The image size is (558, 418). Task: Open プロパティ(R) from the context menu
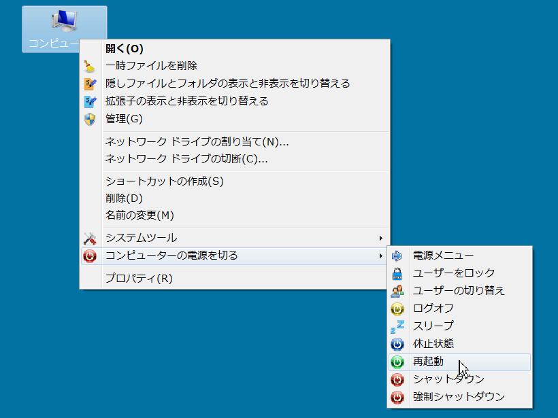(x=139, y=279)
